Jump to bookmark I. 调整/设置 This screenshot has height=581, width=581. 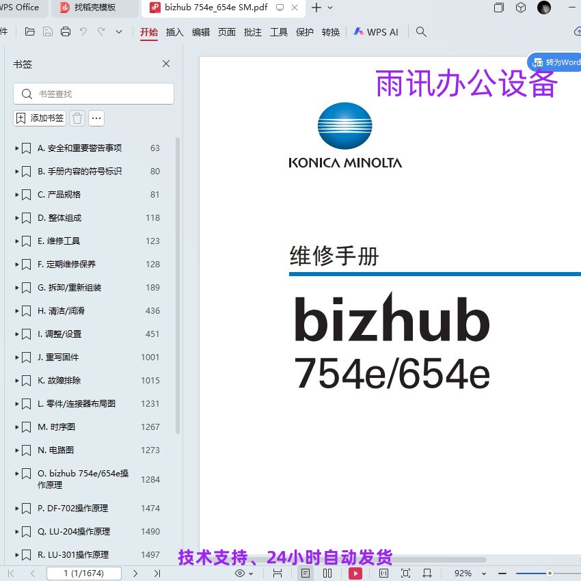[59, 334]
